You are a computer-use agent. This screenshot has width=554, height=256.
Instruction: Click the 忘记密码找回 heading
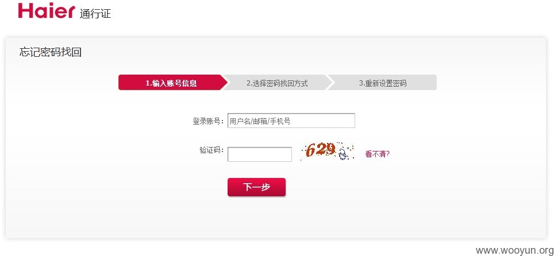[x=51, y=53]
